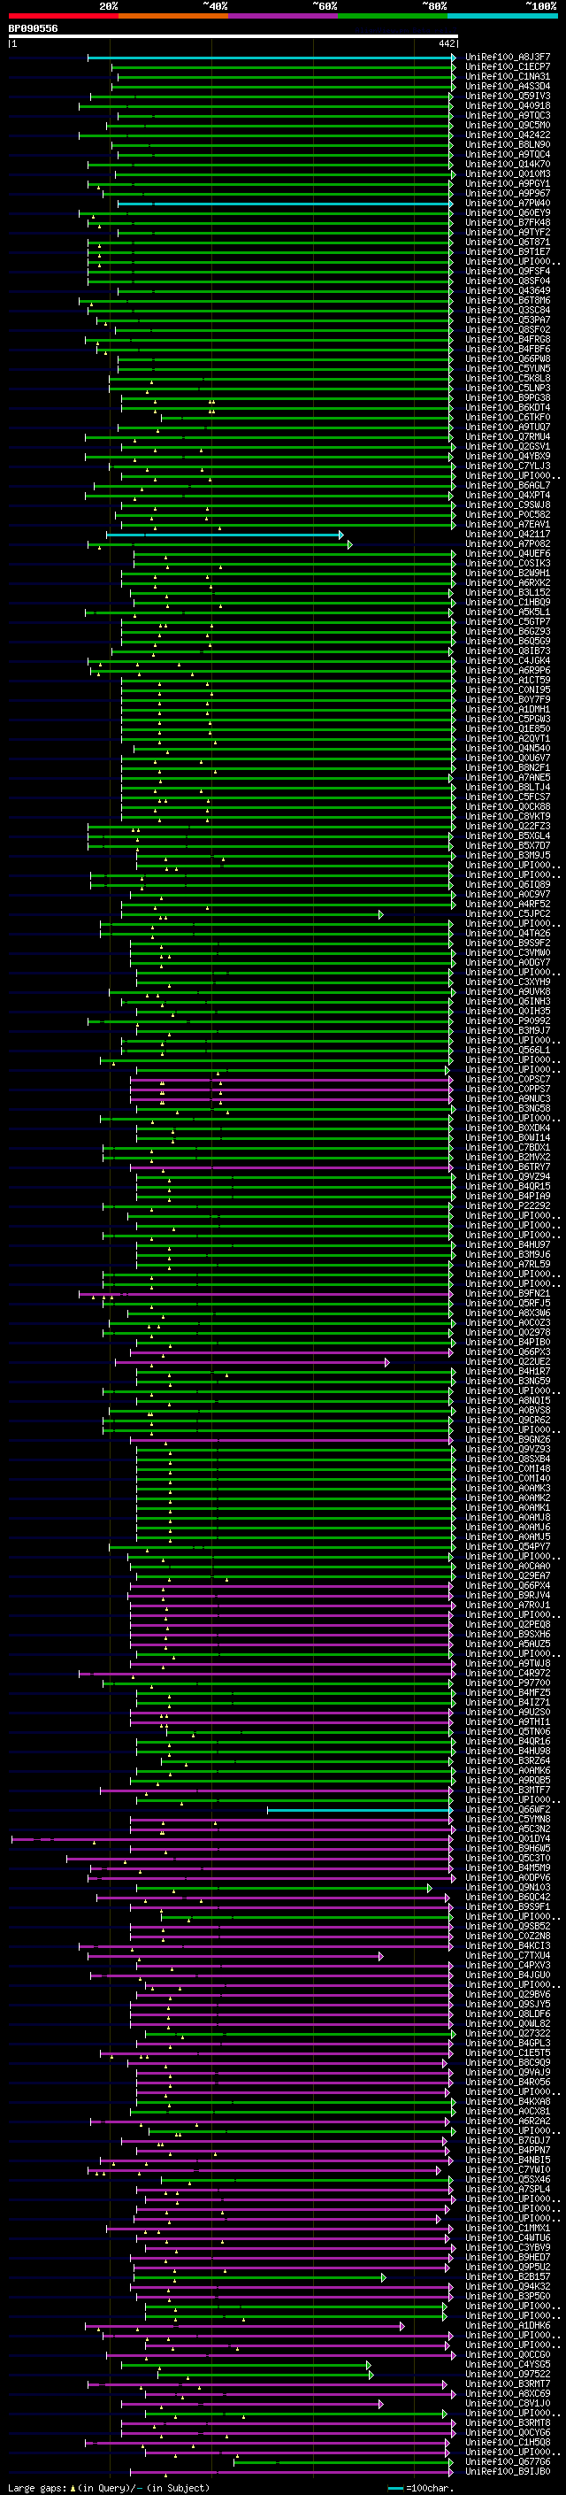Click the =100char scale legend

419,2487
